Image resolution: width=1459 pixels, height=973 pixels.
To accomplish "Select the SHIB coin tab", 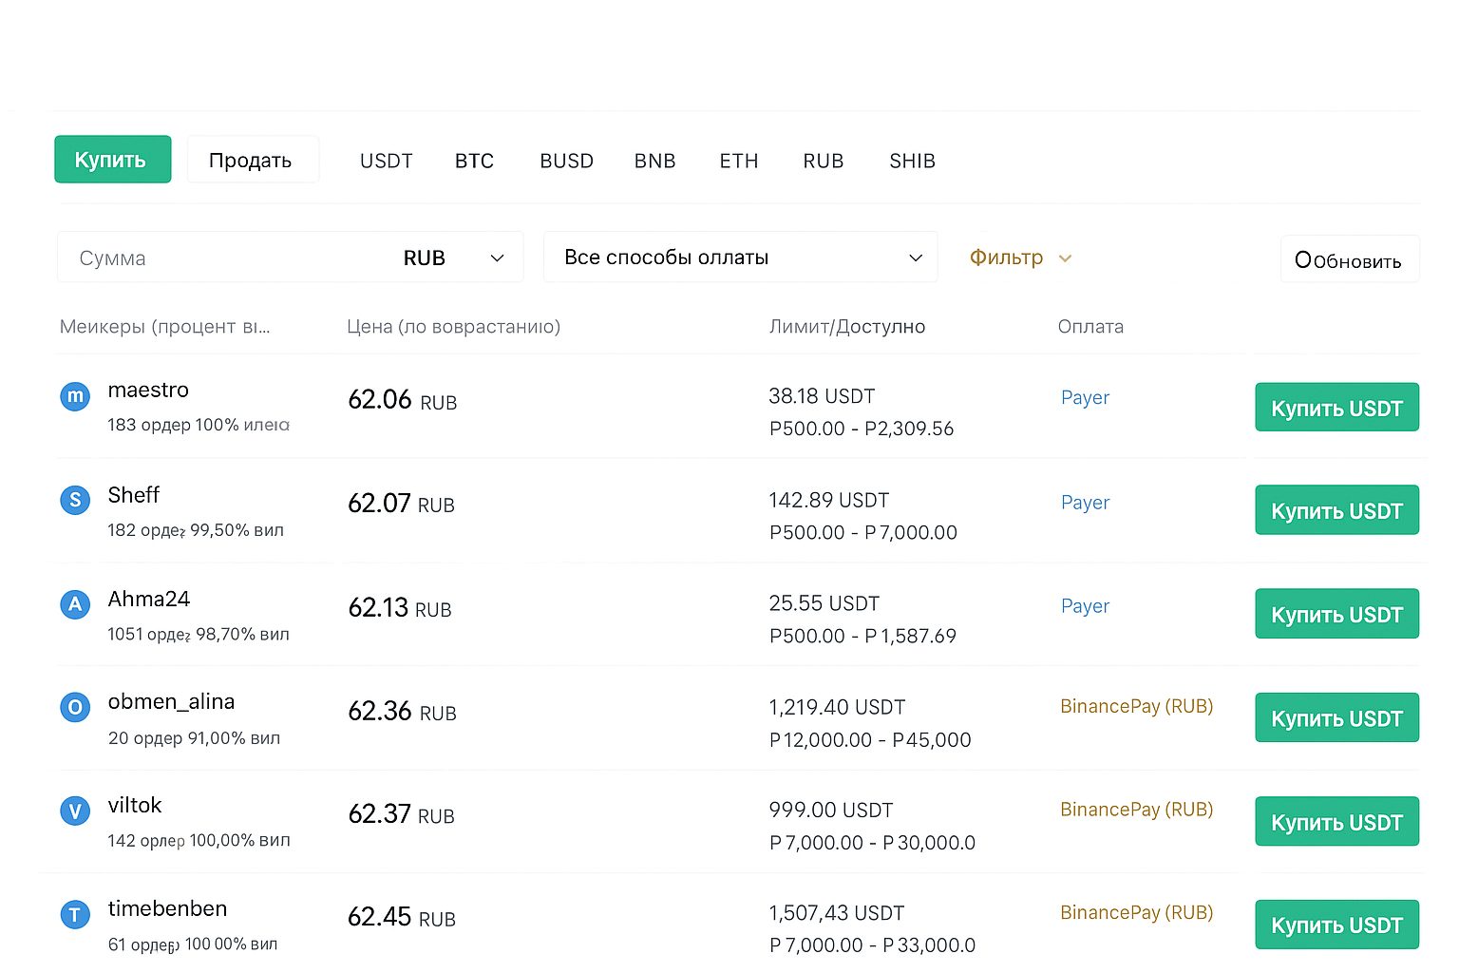I will click(x=912, y=162).
